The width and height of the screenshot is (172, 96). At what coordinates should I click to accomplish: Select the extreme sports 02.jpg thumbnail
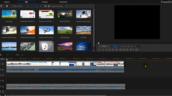point(9,30)
